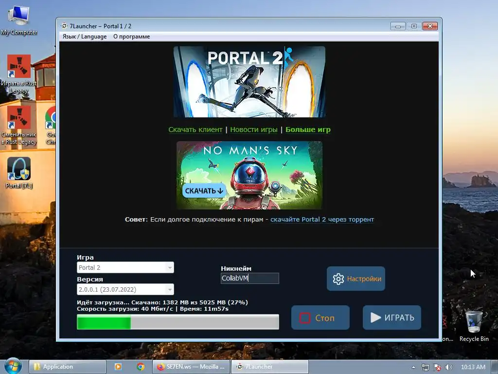
Task: Show hidden tray icons arrow
Action: (413, 367)
